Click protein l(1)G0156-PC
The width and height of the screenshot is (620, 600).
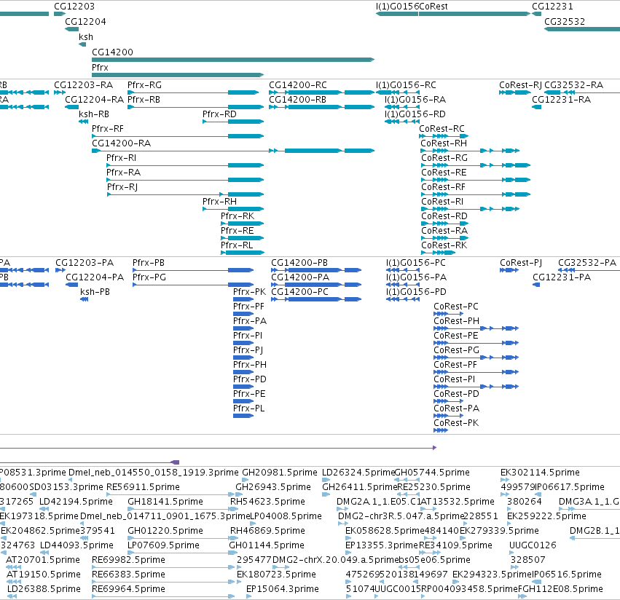point(403,270)
